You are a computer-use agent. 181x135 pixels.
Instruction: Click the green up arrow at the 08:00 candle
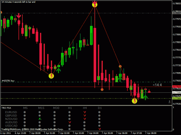click(145, 98)
